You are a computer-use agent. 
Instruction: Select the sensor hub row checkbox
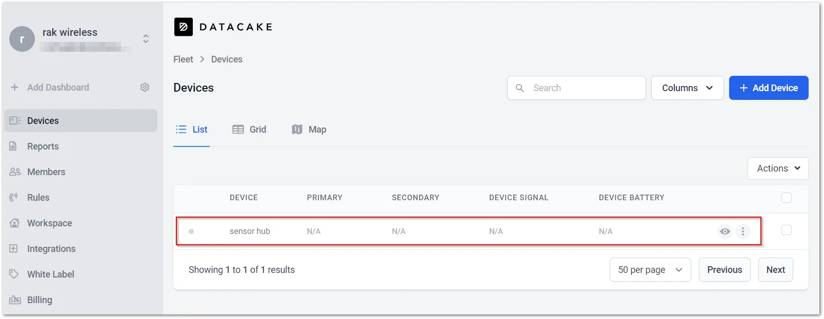[787, 230]
